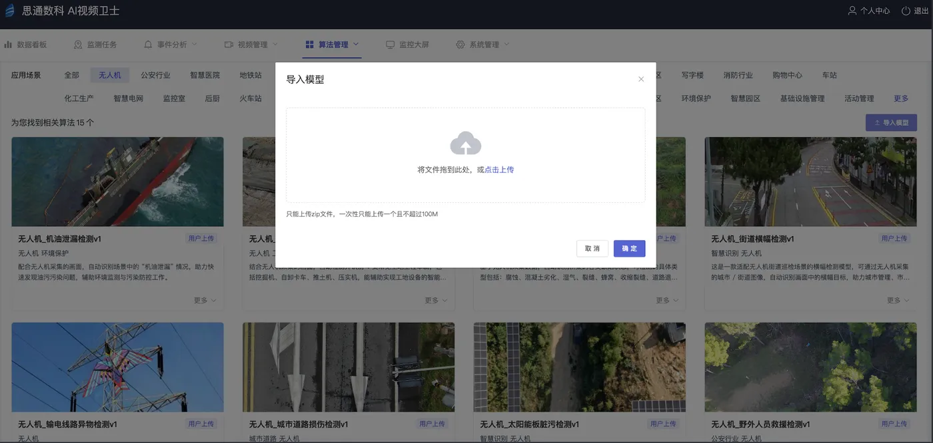Expand 算法管理 dropdown chevron
933x443 pixels.
click(356, 44)
